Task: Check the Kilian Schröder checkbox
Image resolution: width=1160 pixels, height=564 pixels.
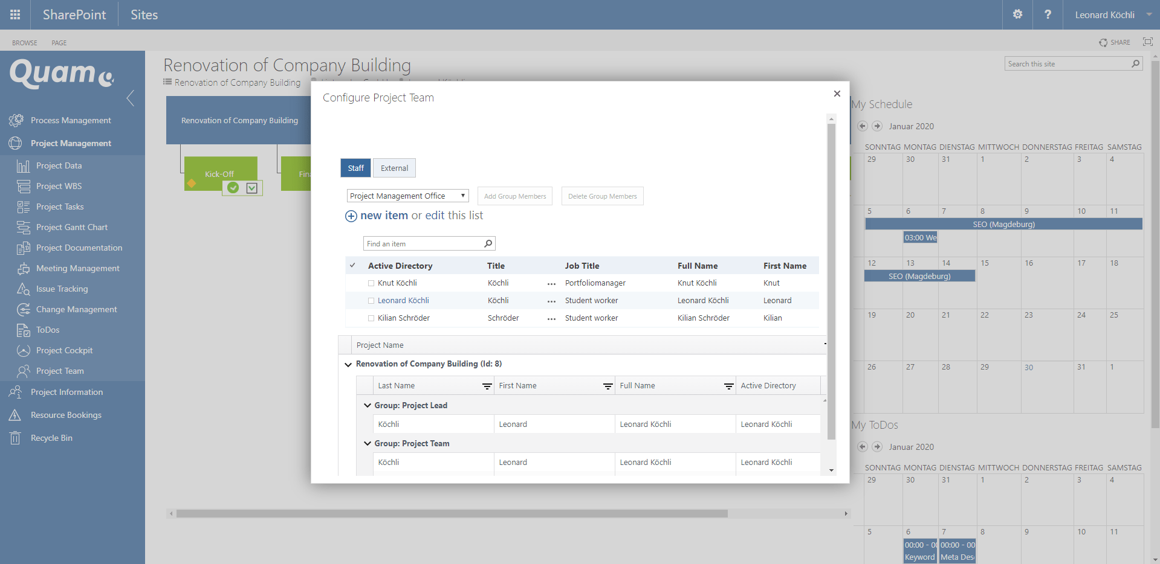Action: 371,318
